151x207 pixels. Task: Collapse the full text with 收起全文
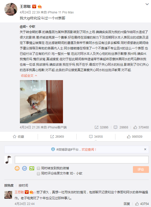(x=29, y=76)
